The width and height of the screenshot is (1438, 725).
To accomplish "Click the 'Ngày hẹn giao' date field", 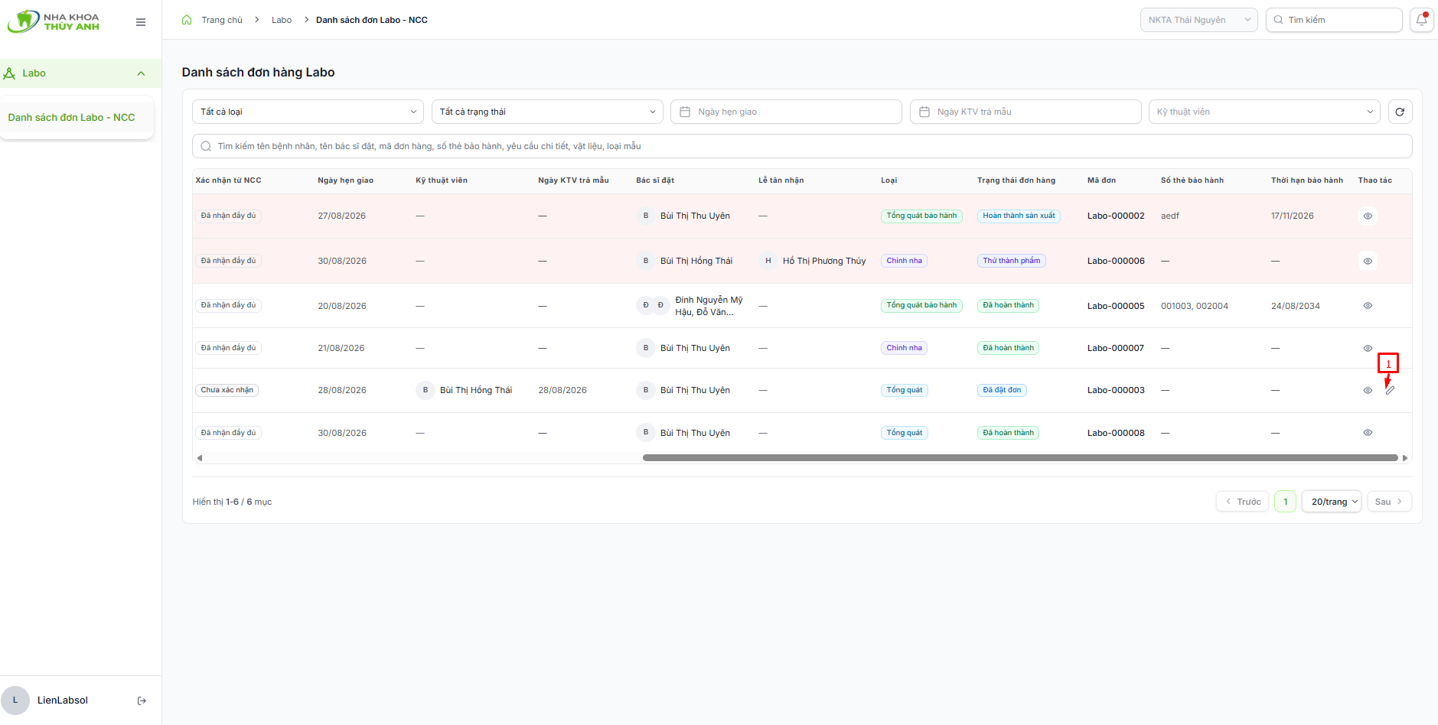I will click(x=786, y=112).
